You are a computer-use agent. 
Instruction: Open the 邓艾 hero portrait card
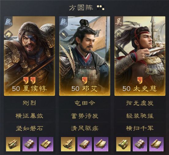click(x=85, y=56)
